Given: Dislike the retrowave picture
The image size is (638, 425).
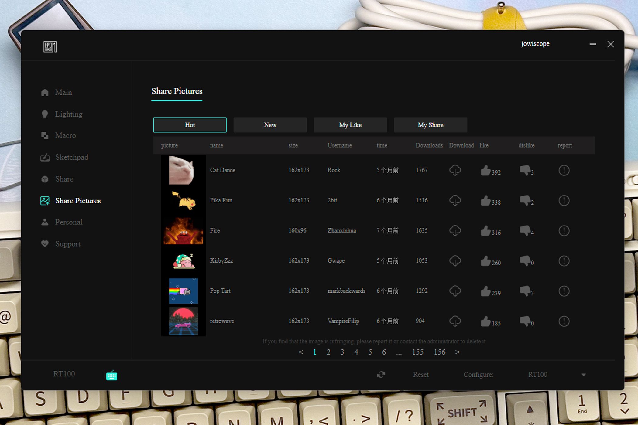Looking at the screenshot, I should click(525, 321).
